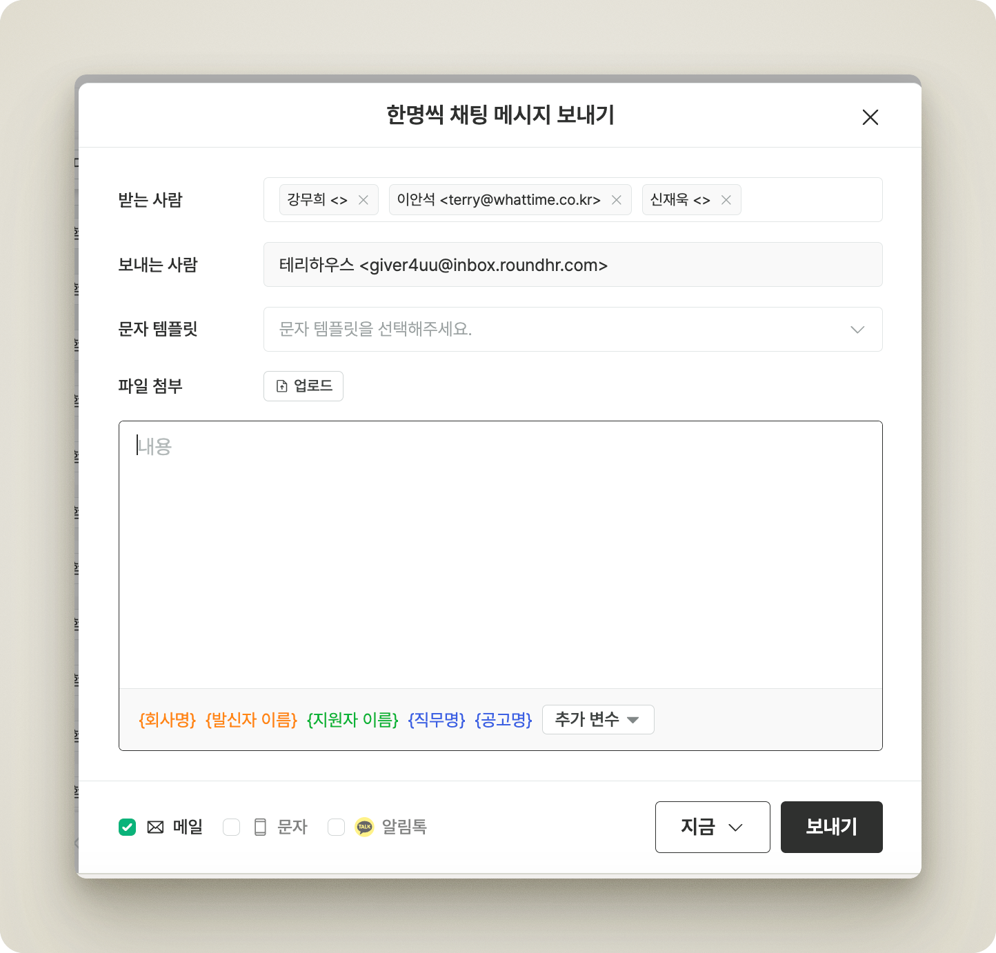Click the KakaoTalk 알림톡 icon

click(x=364, y=827)
